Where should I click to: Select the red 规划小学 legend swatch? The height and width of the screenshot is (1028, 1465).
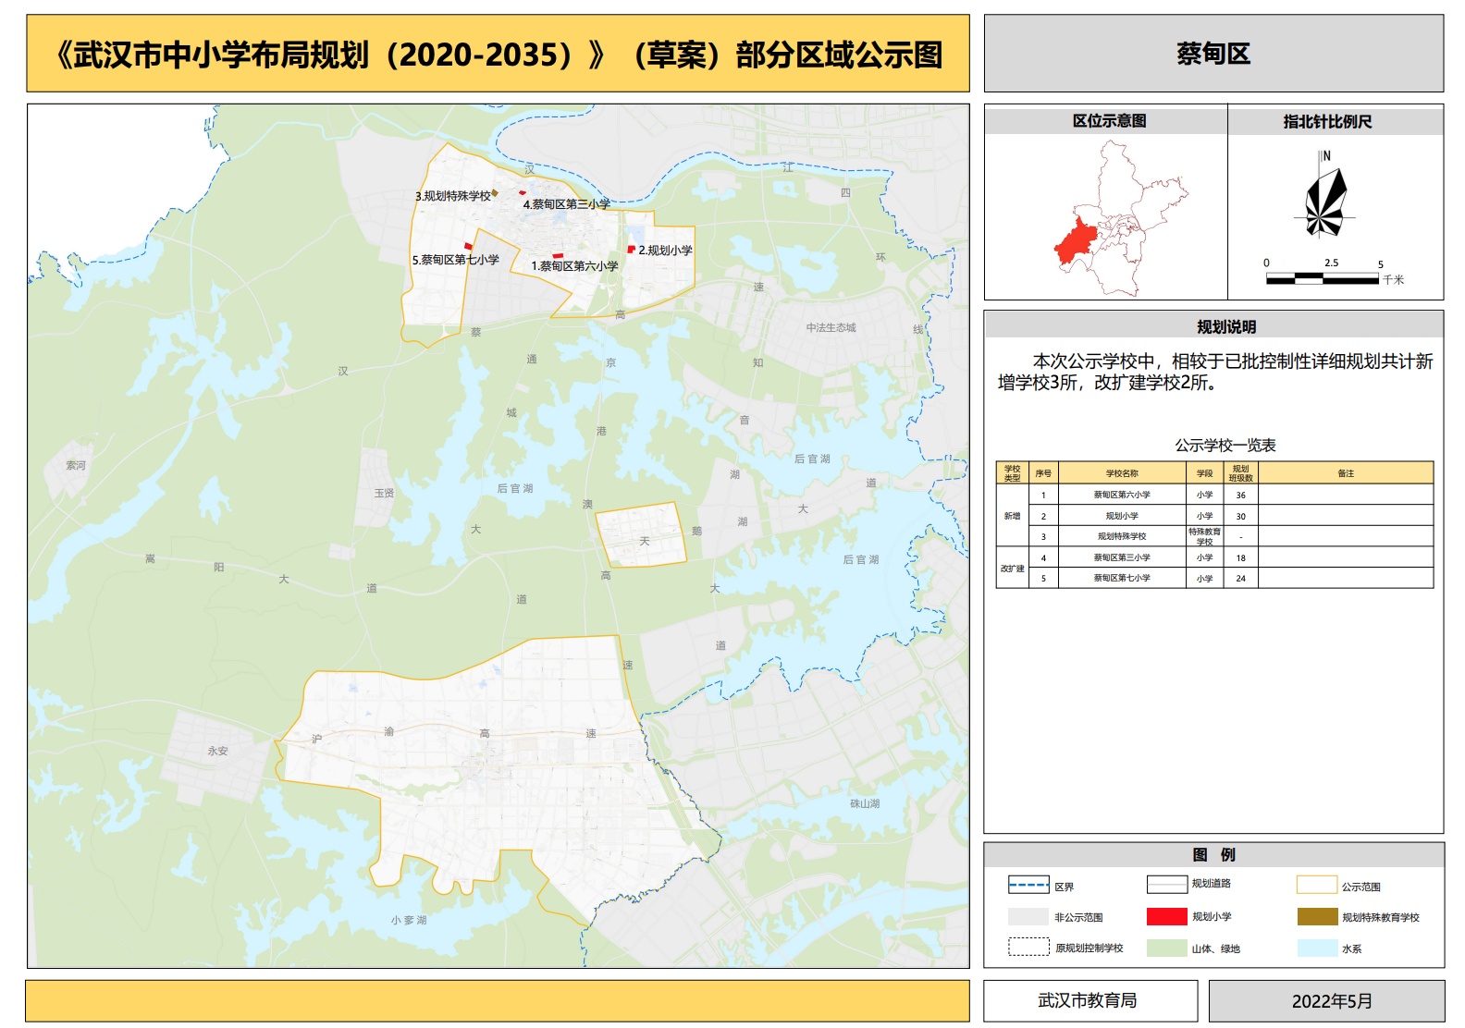click(x=1166, y=916)
